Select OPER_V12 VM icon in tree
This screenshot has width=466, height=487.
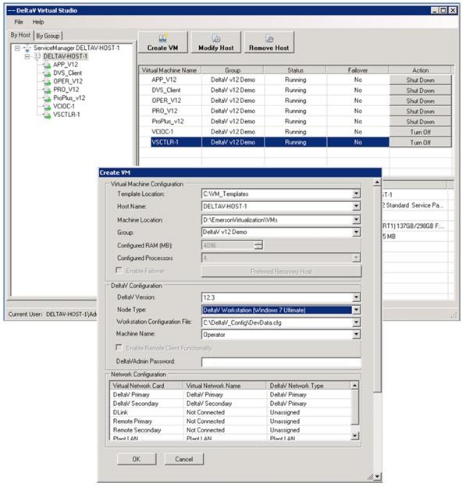point(47,82)
